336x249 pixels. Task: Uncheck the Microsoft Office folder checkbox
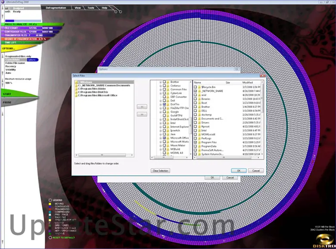(164, 138)
